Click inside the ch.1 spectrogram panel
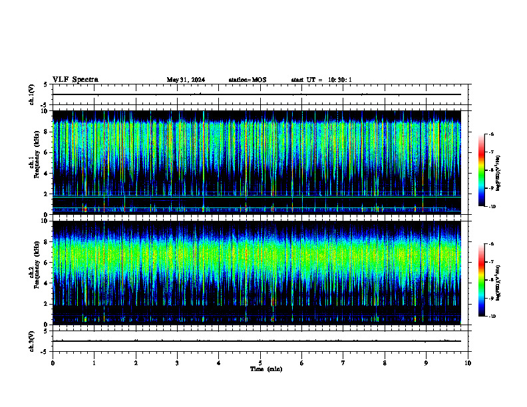The height and width of the screenshot is (407, 527). pos(257,162)
